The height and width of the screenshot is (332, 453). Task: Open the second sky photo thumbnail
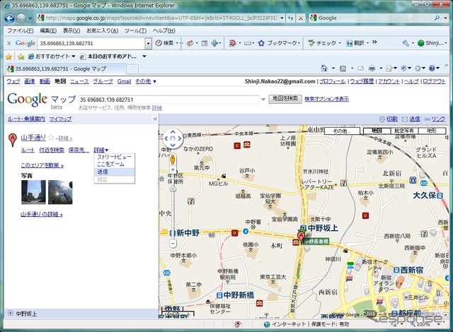[x=60, y=192]
